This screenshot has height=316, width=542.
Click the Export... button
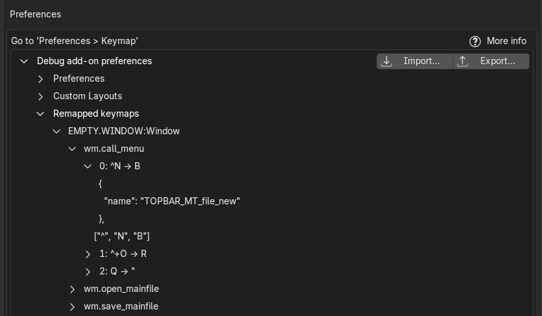(x=491, y=61)
